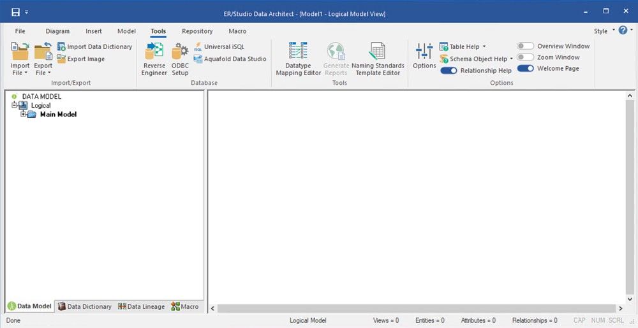Open the Export File menu button
This screenshot has height=328, width=638.
click(x=43, y=59)
